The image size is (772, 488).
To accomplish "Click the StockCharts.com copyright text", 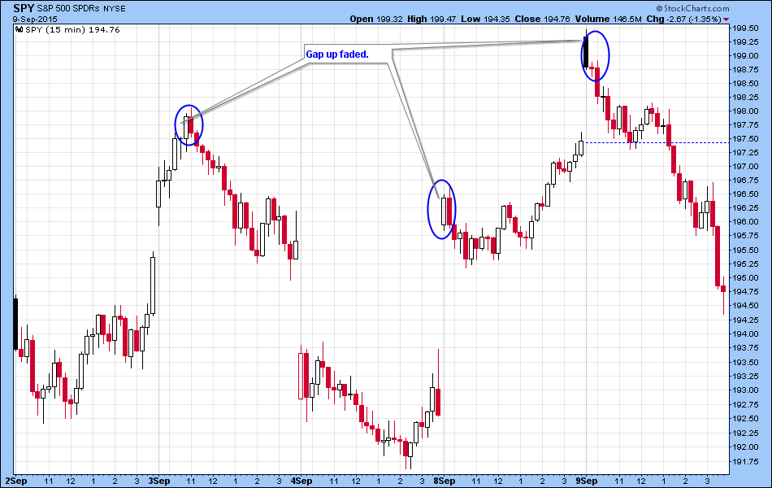I will click(692, 8).
